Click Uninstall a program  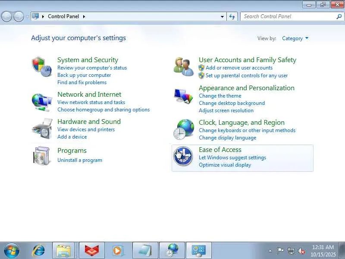pyautogui.click(x=80, y=160)
